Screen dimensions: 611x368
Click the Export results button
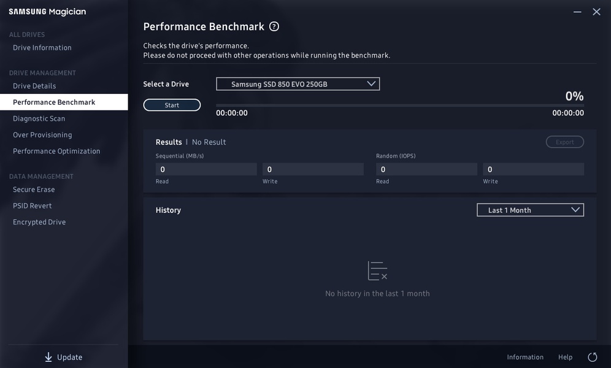coord(564,142)
